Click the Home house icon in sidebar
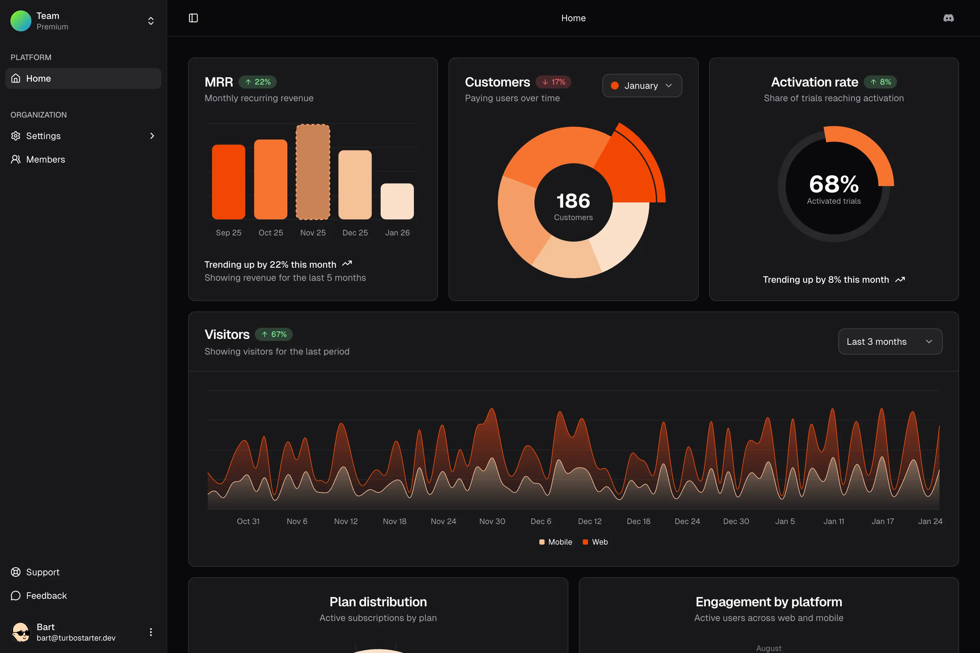The height and width of the screenshot is (653, 980). point(16,78)
